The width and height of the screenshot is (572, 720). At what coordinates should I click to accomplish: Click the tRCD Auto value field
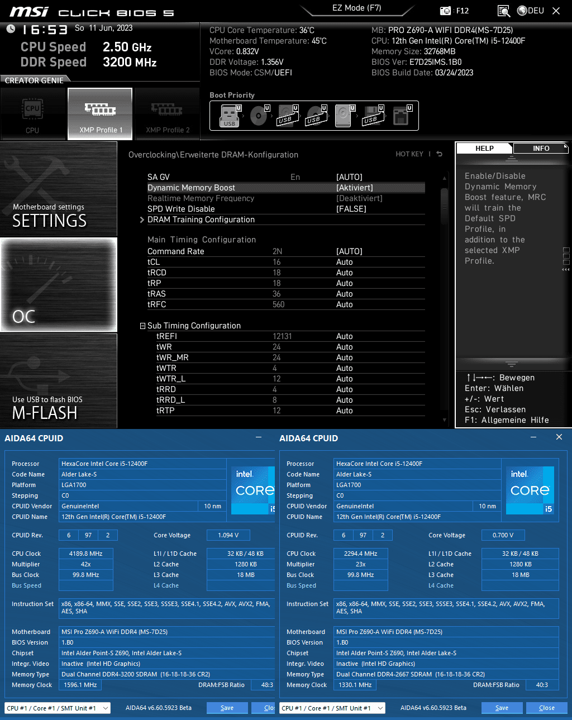(345, 273)
